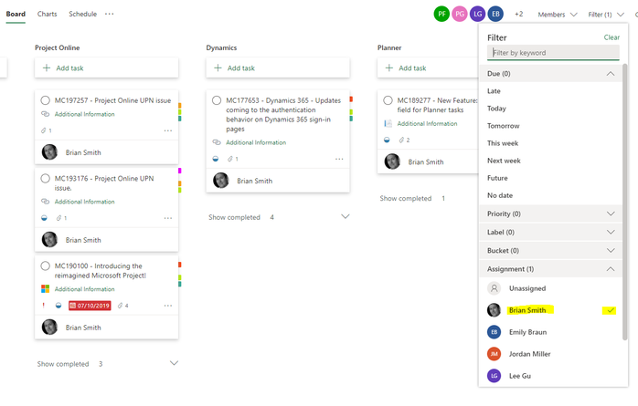This screenshot has width=638, height=406.
Task: Open the EB member avatar in the header
Action: [495, 15]
